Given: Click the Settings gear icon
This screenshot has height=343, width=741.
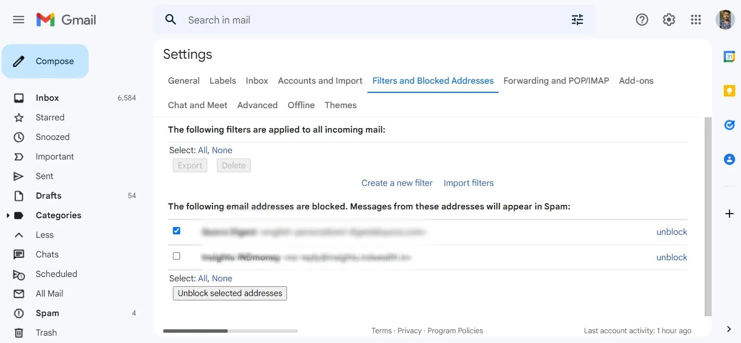Looking at the screenshot, I should tap(669, 20).
